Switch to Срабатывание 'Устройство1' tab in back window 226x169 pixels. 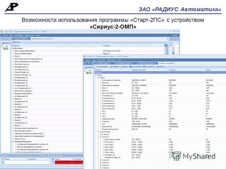[42, 39]
